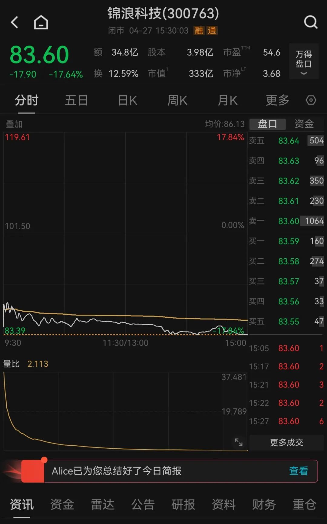Tap the orange 通 connect badge

pos(212,31)
